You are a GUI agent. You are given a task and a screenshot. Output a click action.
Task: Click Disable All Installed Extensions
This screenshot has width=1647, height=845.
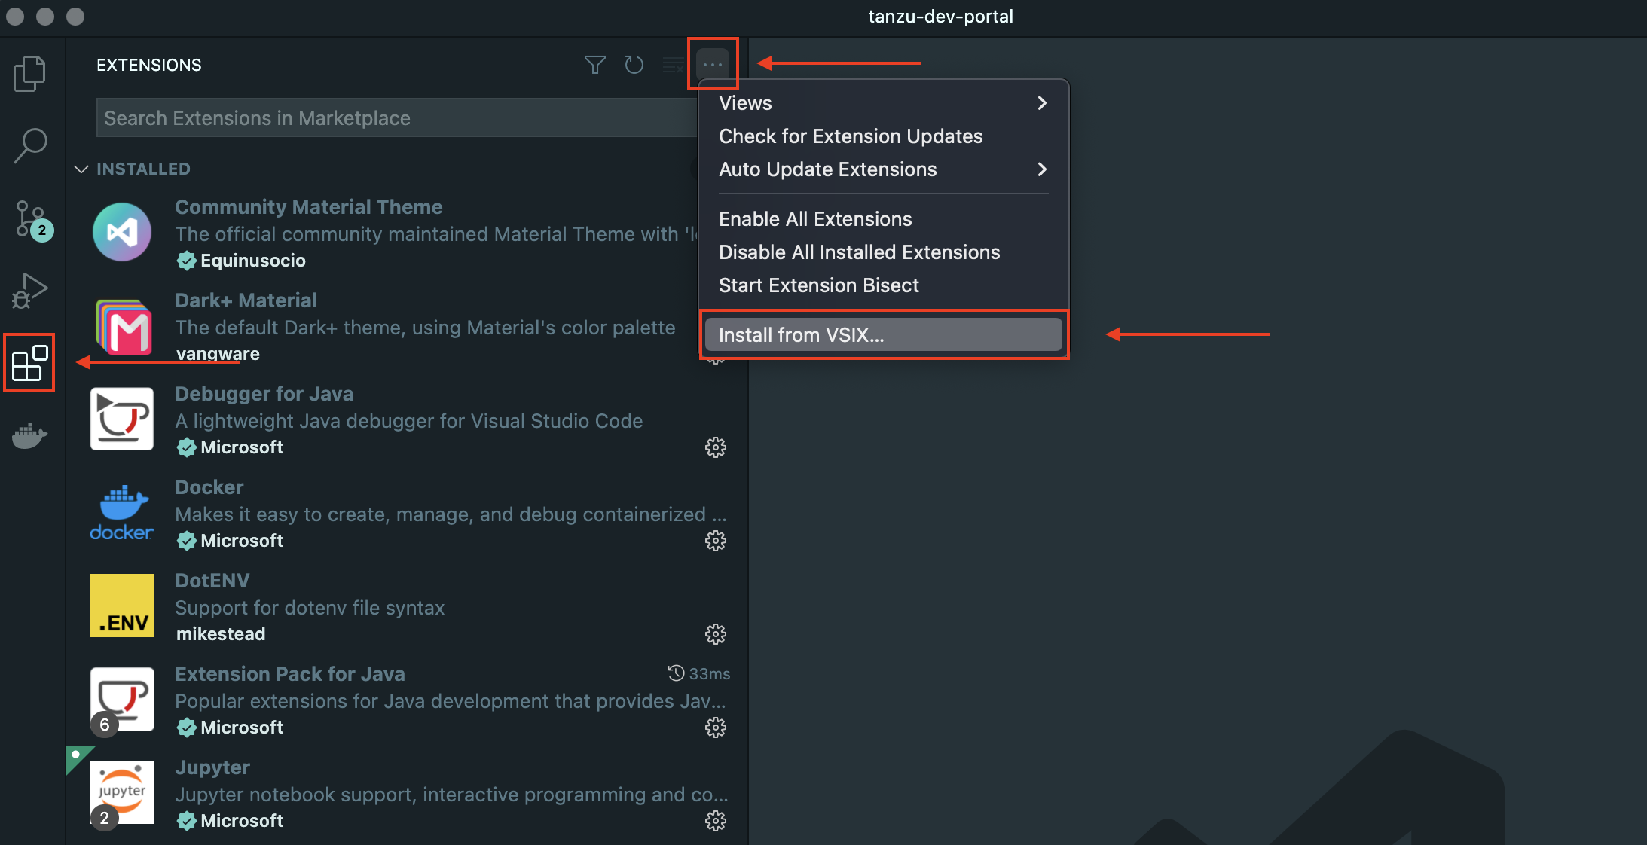click(x=859, y=252)
